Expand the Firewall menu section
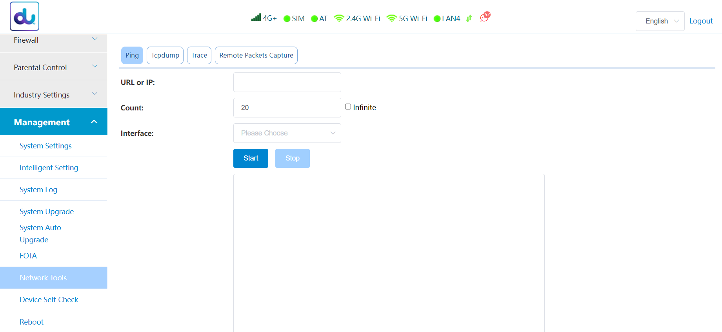The image size is (722, 332). [54, 40]
